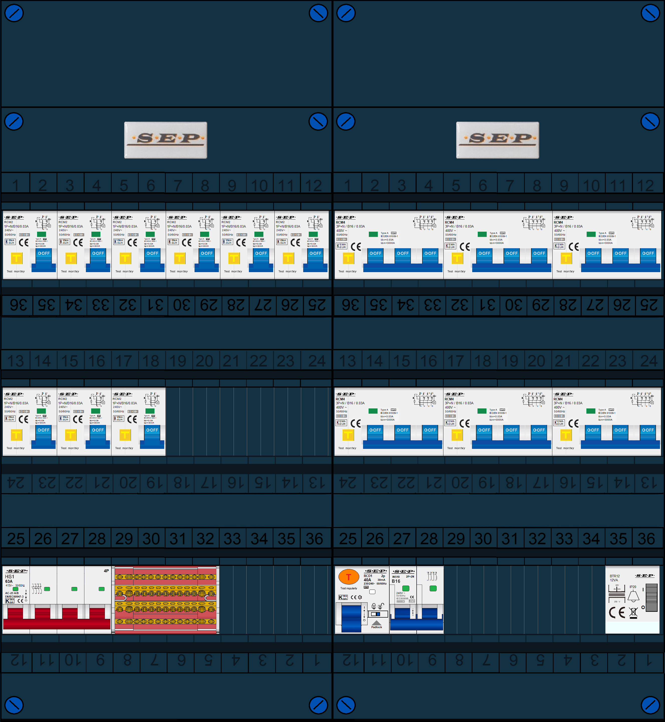Click 'Test regularly' text on RCD1
665x722 pixels.
[x=349, y=588]
